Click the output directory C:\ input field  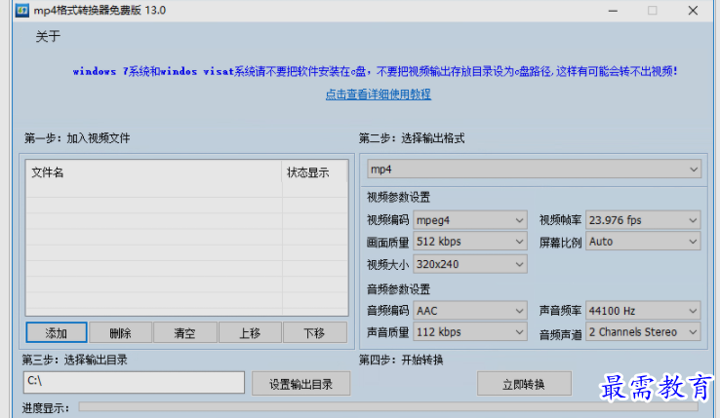pos(134,382)
